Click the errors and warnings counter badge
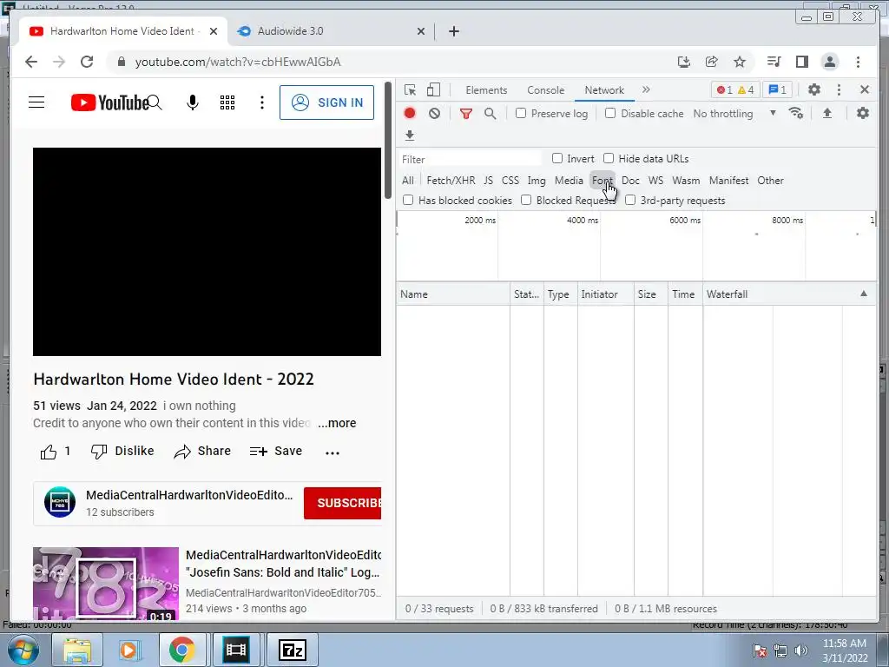 734,89
